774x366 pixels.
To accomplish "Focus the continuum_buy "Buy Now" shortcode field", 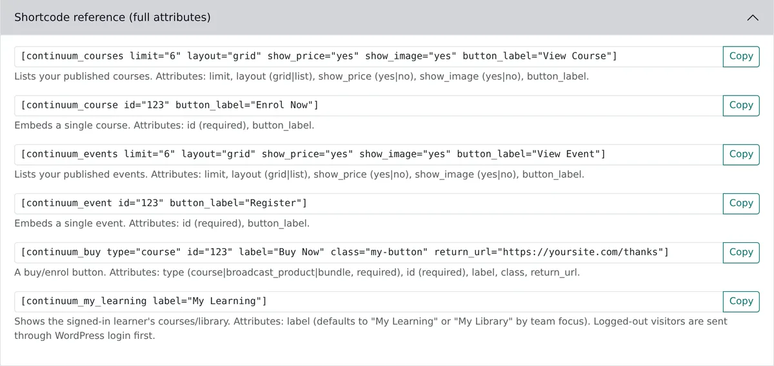I will pos(368,252).
